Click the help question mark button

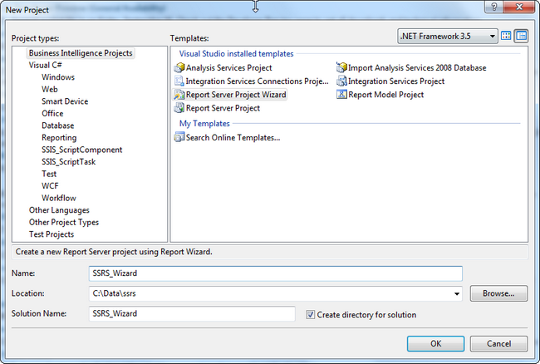coord(493,7)
